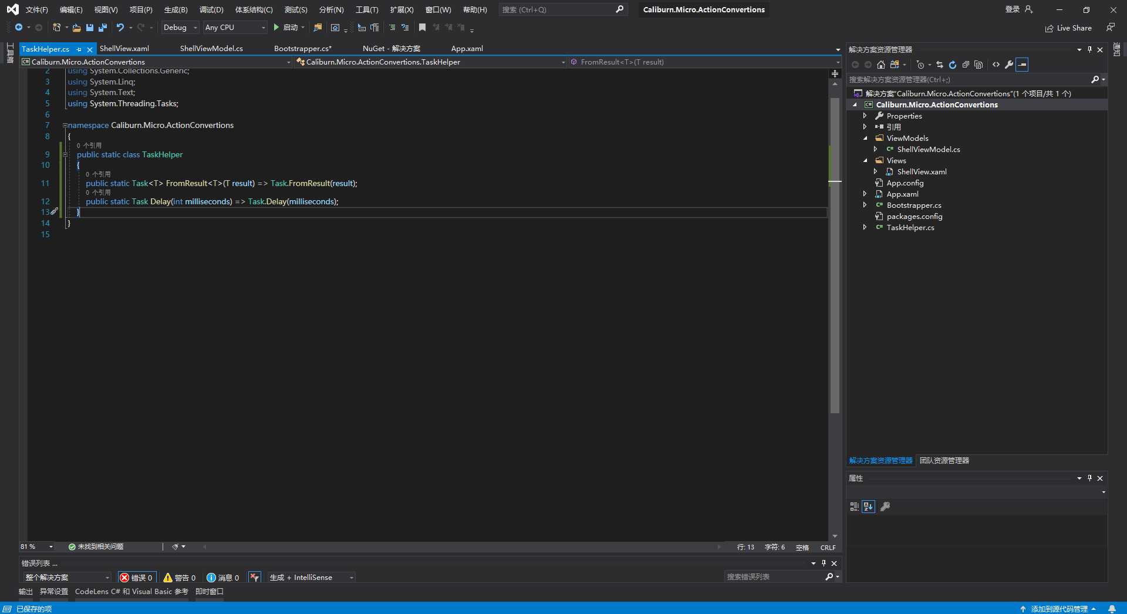Collapse the ViewModels folder node
Image resolution: width=1127 pixels, height=614 pixels.
[x=865, y=139]
